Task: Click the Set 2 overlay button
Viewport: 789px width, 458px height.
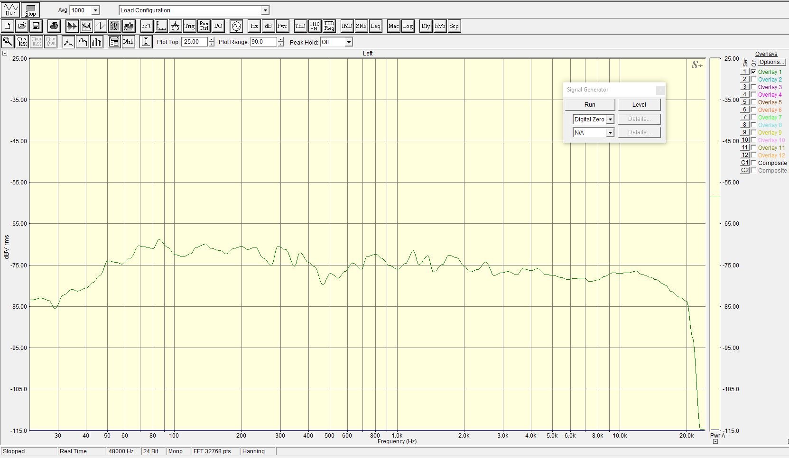Action: pyautogui.click(x=745, y=79)
